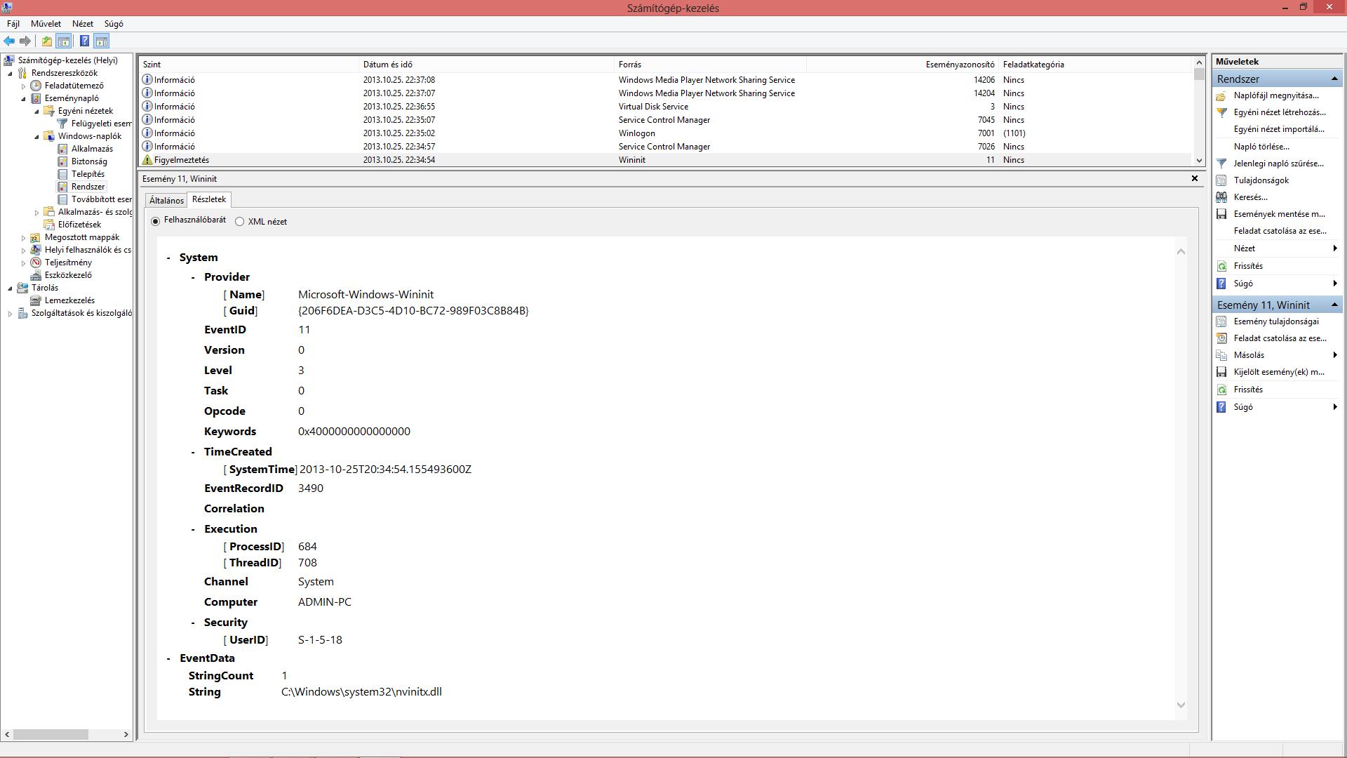The width and height of the screenshot is (1347, 758).
Task: Select the Winlogon 7001 event row
Action: pyautogui.click(x=636, y=133)
